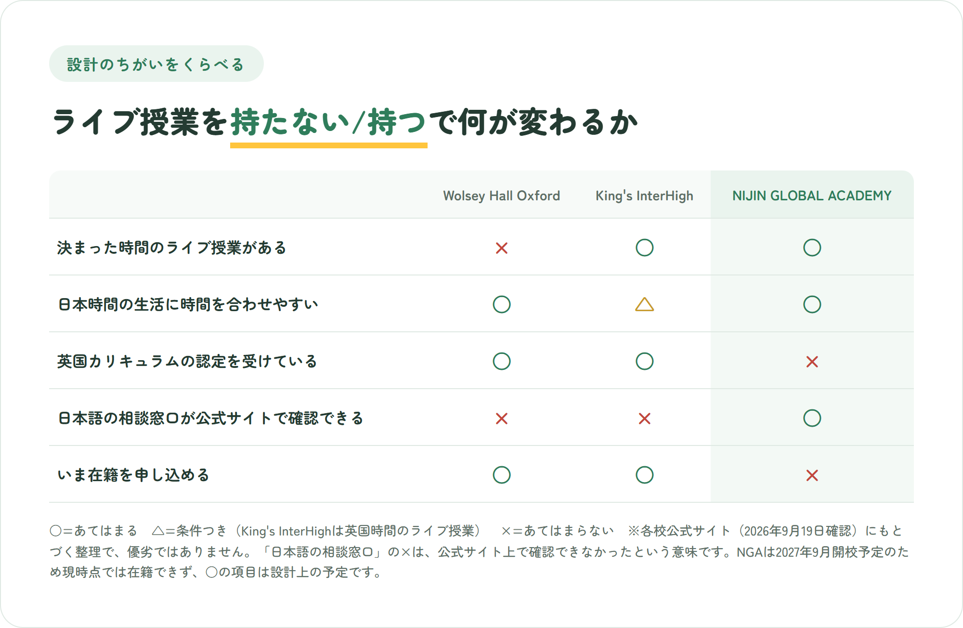Click the row label いま在籍を申し込める
The image size is (963, 628).
(x=133, y=475)
